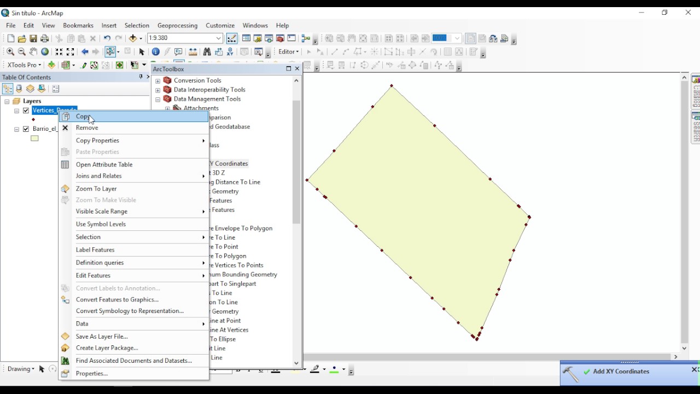Expand the Conversion Tools toolbox

(x=158, y=81)
